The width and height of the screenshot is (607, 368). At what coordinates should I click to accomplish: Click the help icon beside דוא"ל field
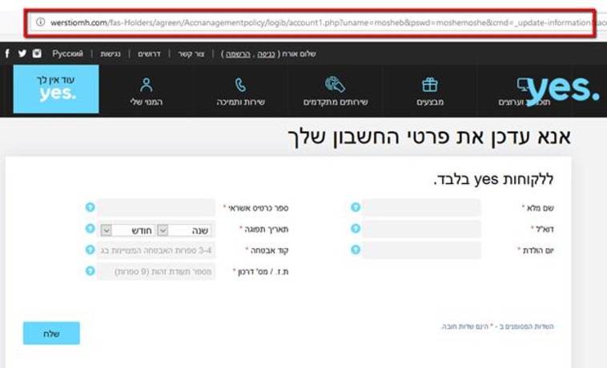[x=356, y=229]
